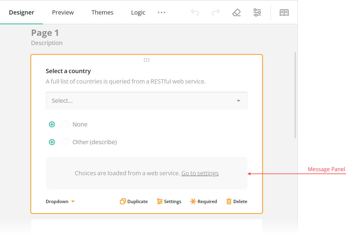The width and height of the screenshot is (347, 233).
Task: Delete the country question via trash icon
Action: 236,201
